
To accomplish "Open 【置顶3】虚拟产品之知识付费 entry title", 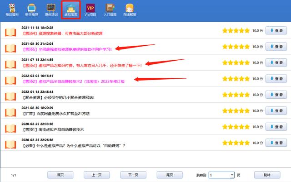I will (82, 66).
